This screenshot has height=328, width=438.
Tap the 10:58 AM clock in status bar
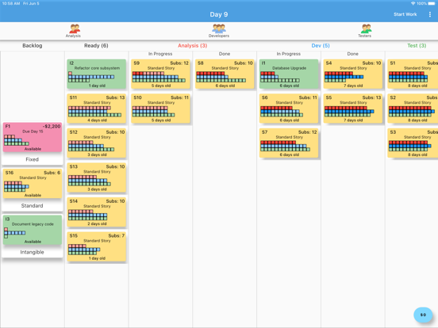(x=11, y=3)
